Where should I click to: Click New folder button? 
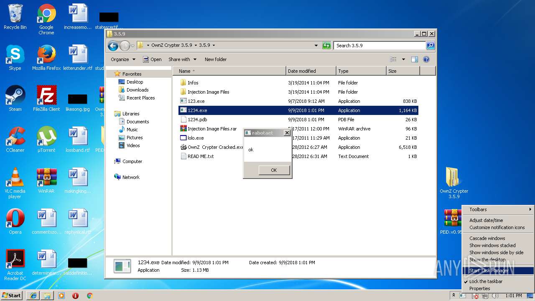point(216,59)
